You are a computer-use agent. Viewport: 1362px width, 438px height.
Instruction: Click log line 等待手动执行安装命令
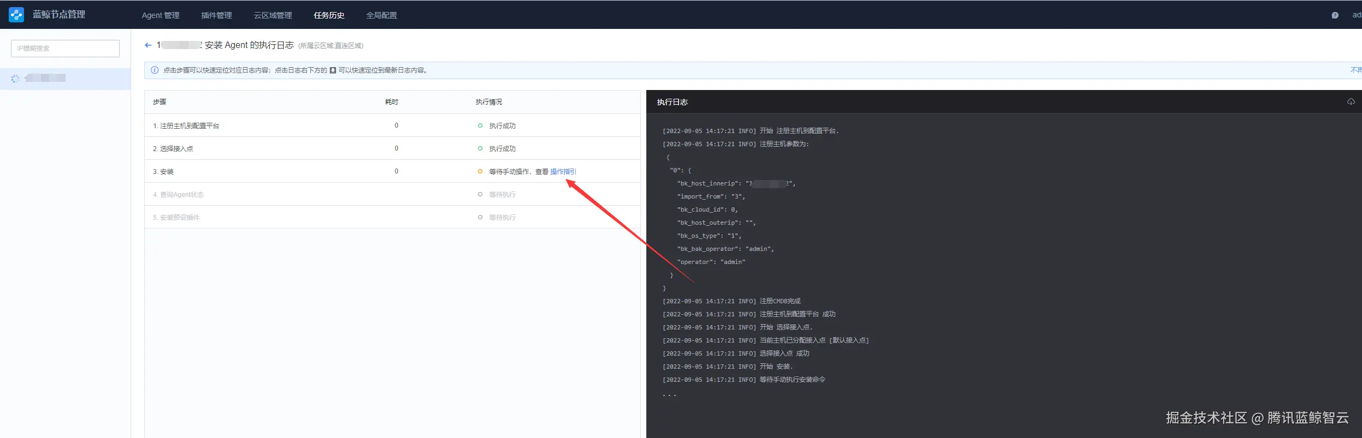744,380
